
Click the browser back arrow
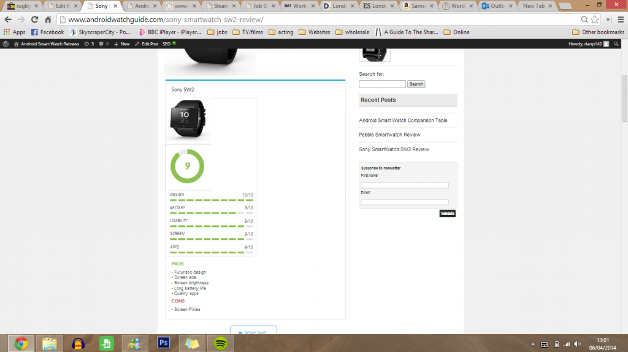point(7,20)
